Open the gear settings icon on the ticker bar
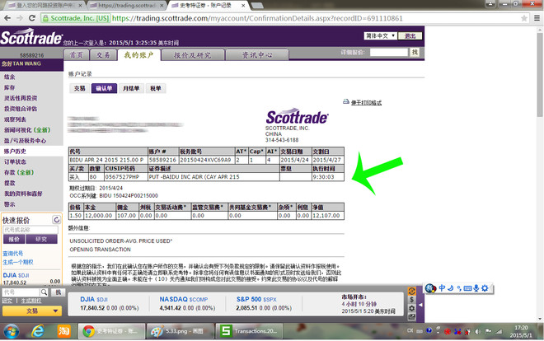The width and height of the screenshot is (544, 341). (x=412, y=308)
